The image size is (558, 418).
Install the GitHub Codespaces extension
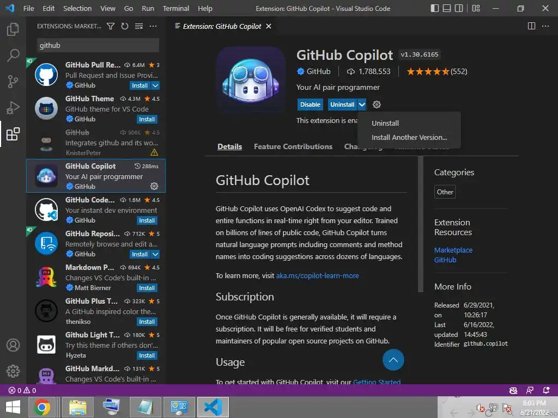click(147, 220)
